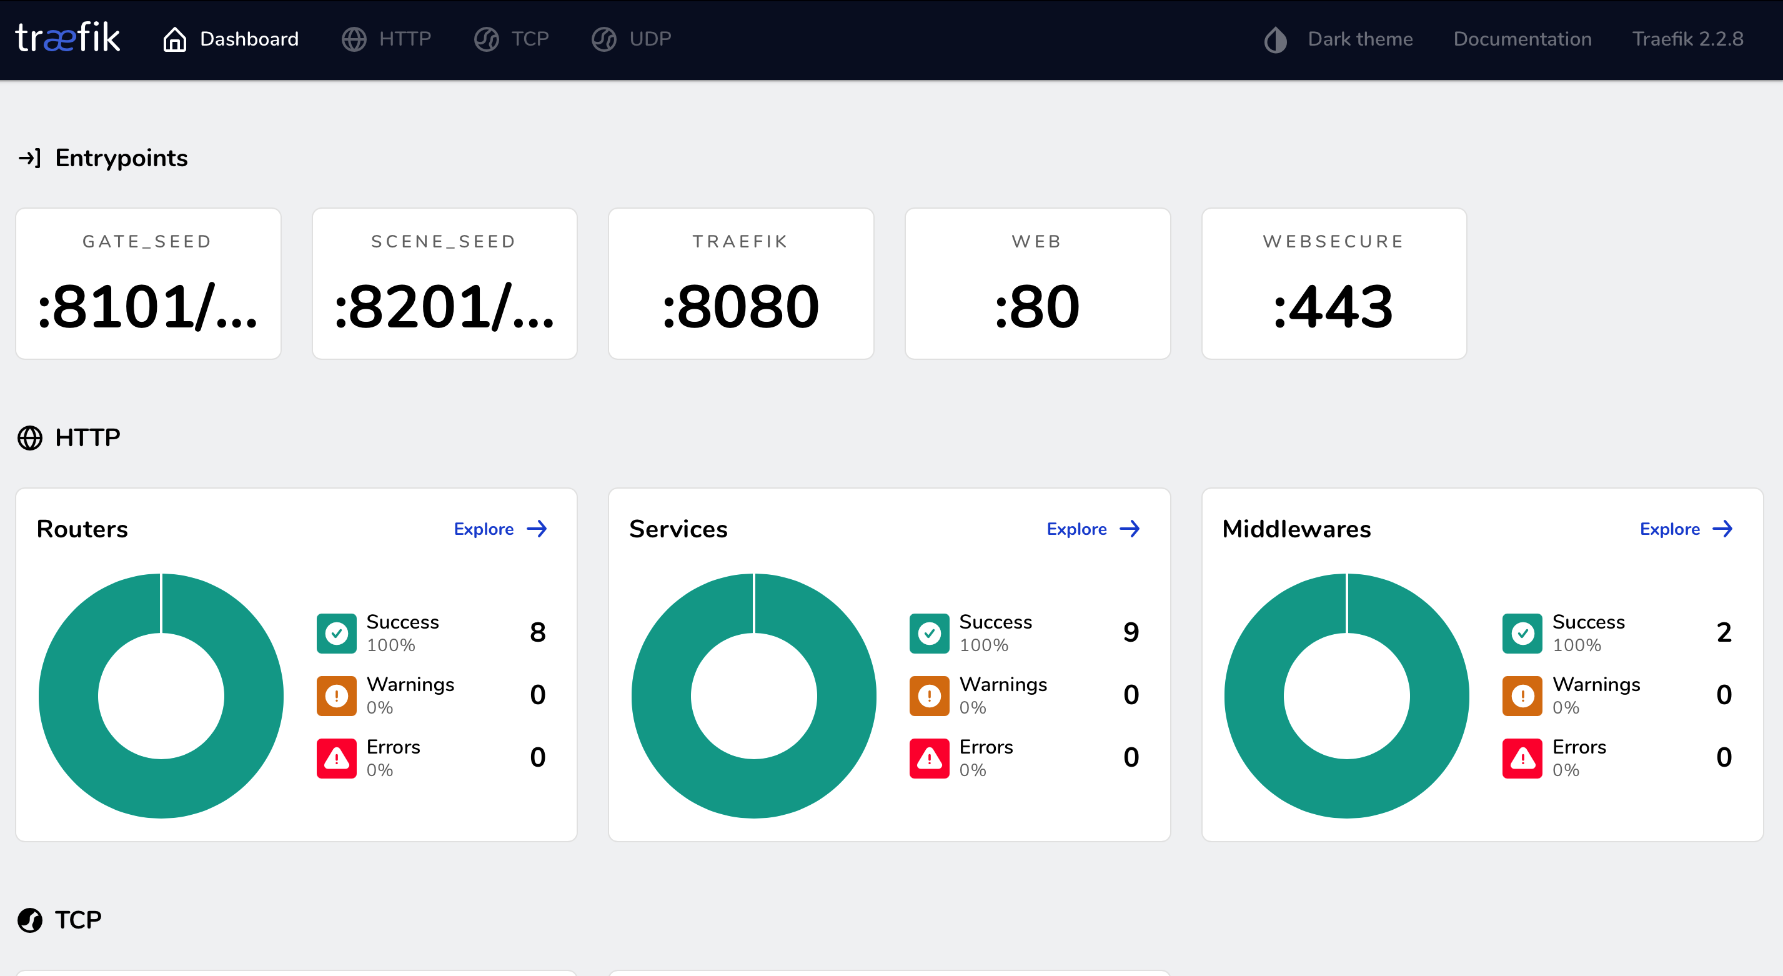Open the Documentation link

[1521, 39]
